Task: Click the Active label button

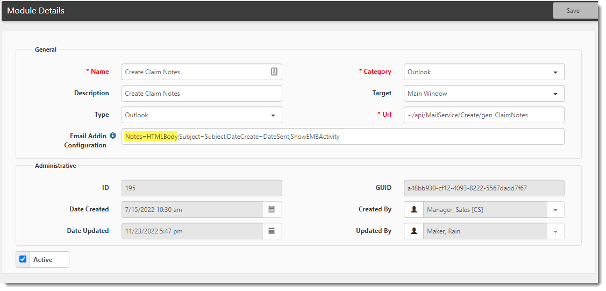Action: tap(49, 260)
